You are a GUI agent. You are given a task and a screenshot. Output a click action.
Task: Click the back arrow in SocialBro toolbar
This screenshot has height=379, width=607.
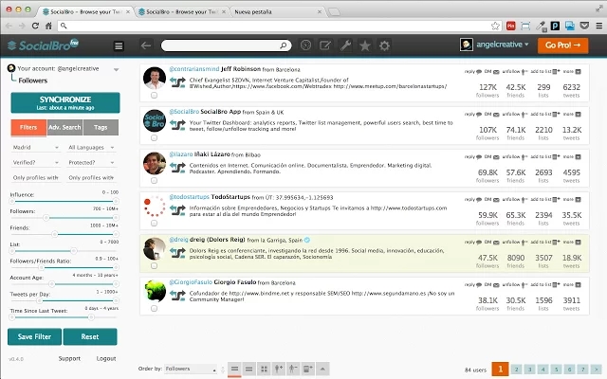pyautogui.click(x=145, y=45)
